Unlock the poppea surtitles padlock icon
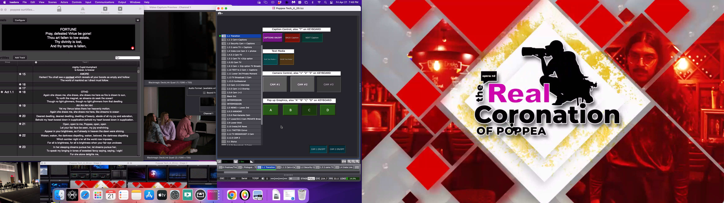Image resolution: width=724 pixels, height=203 pixels. [59, 9]
